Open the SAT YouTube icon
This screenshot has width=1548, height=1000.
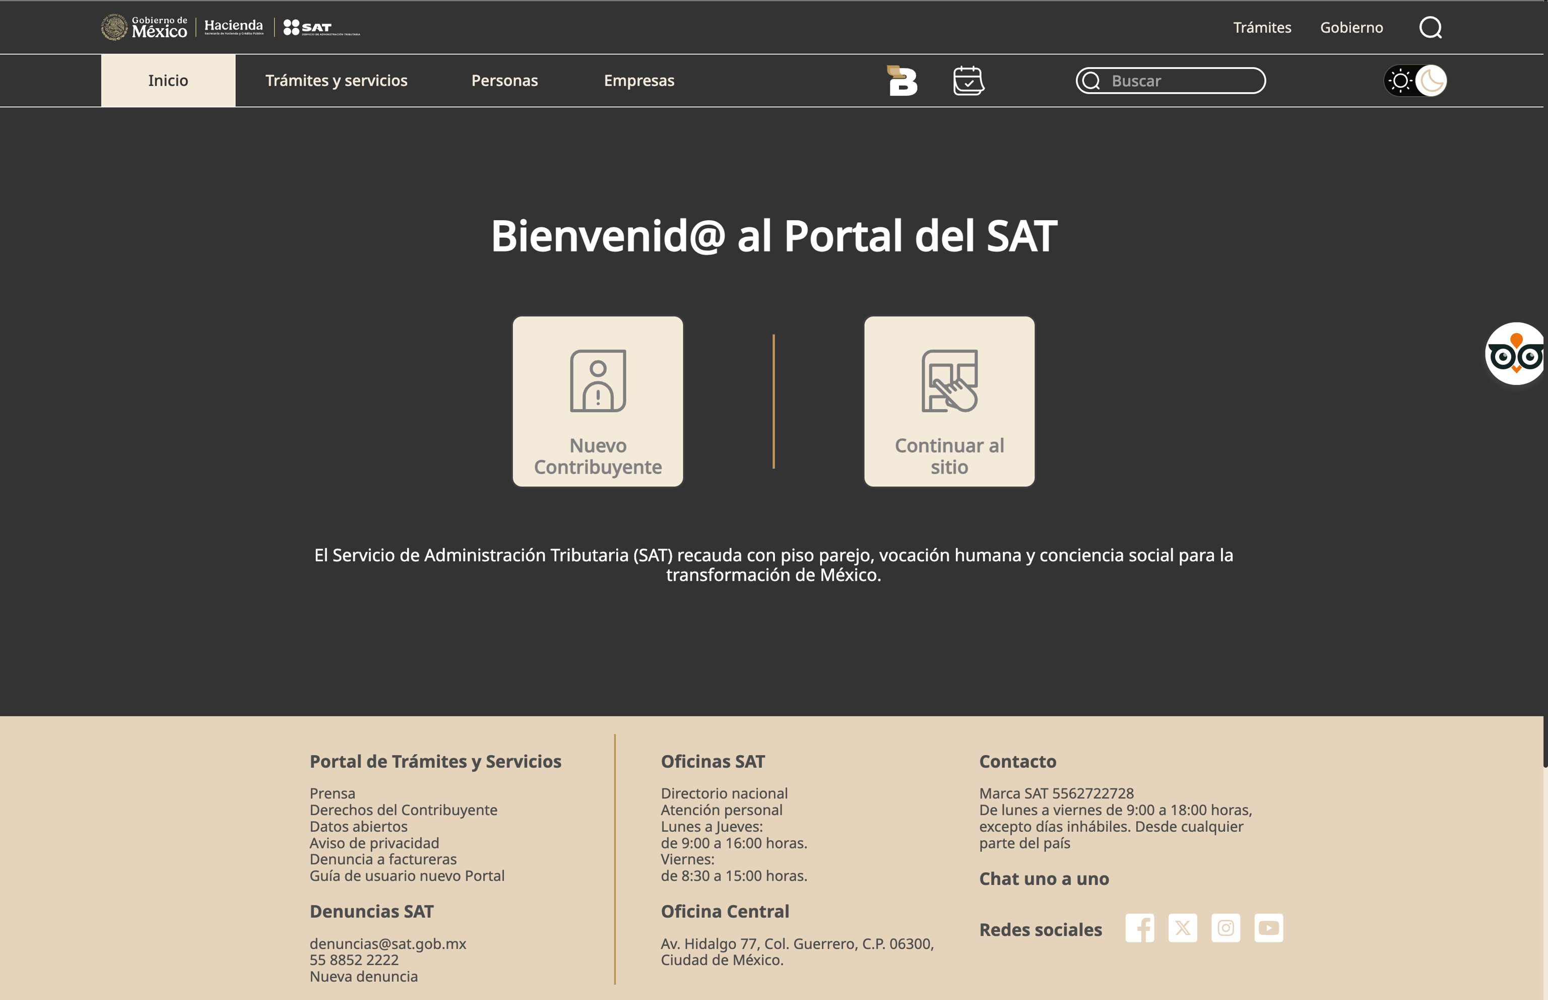click(x=1268, y=928)
